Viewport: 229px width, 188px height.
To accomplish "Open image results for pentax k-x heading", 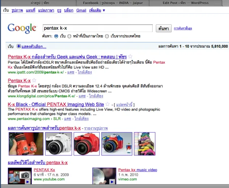I will click(x=44, y=128).
